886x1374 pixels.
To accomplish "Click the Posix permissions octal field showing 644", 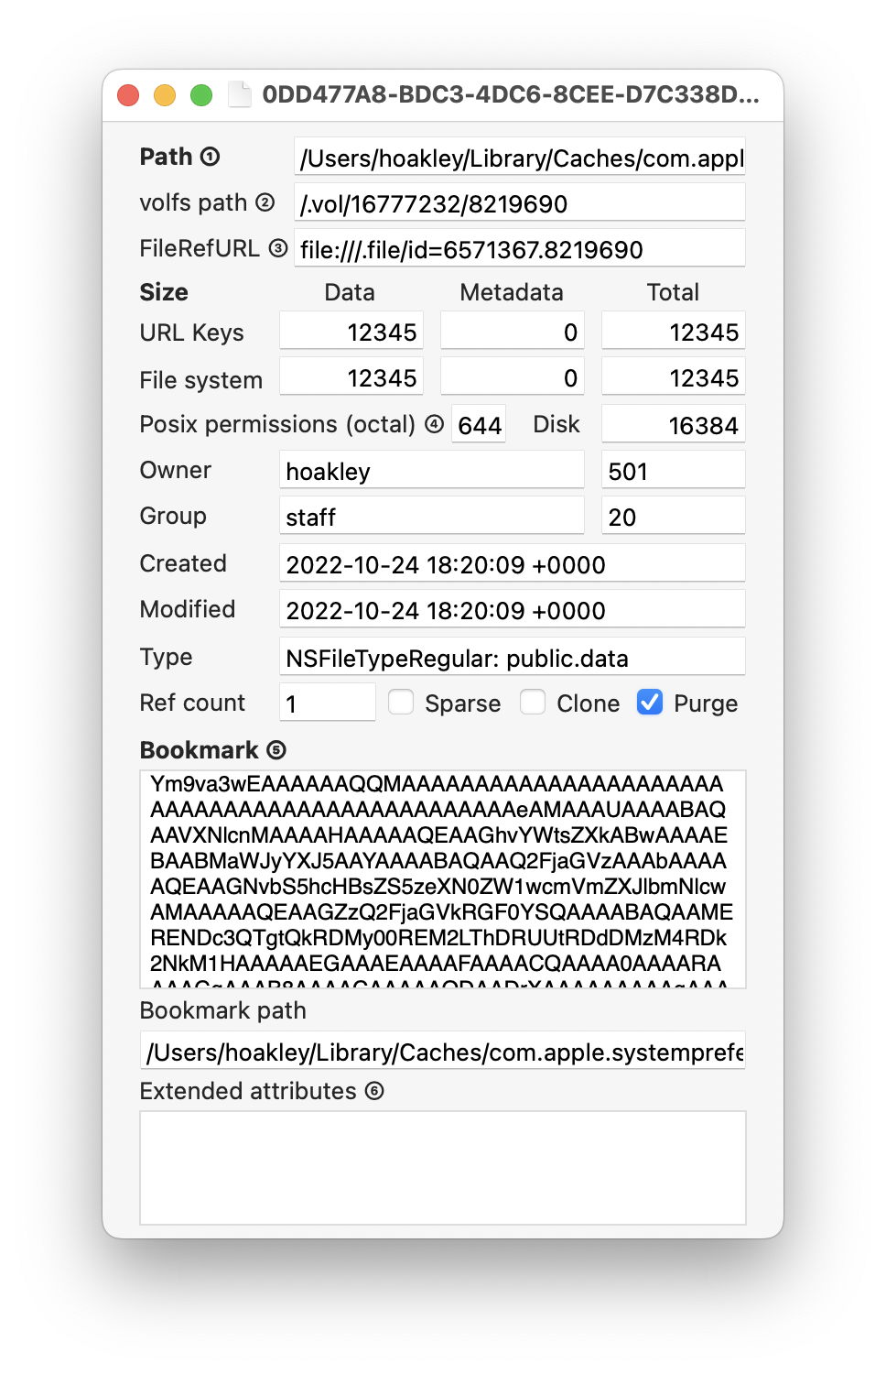I will click(x=479, y=425).
